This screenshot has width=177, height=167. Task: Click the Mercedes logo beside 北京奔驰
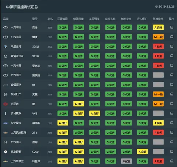click(6, 152)
